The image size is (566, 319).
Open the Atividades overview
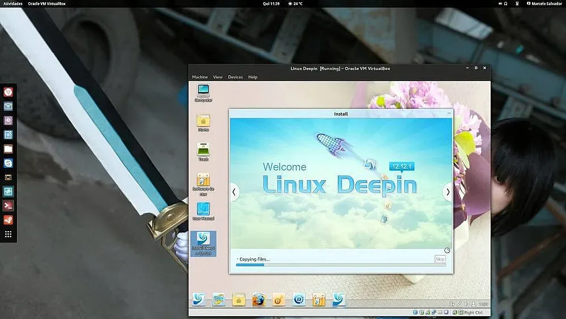point(12,3)
